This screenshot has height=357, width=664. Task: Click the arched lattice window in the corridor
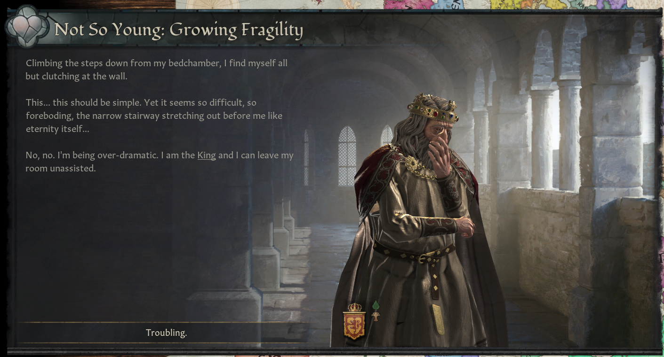(x=347, y=156)
